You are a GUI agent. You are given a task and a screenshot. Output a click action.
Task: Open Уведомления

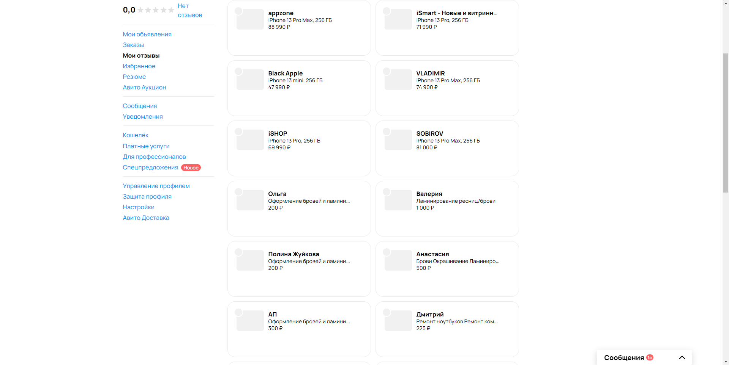pos(143,116)
